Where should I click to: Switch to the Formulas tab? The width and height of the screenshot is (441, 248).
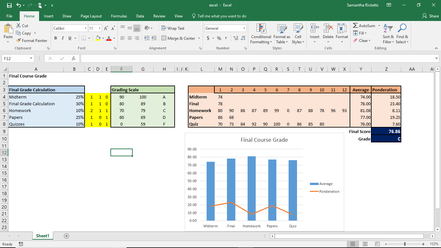[119, 16]
